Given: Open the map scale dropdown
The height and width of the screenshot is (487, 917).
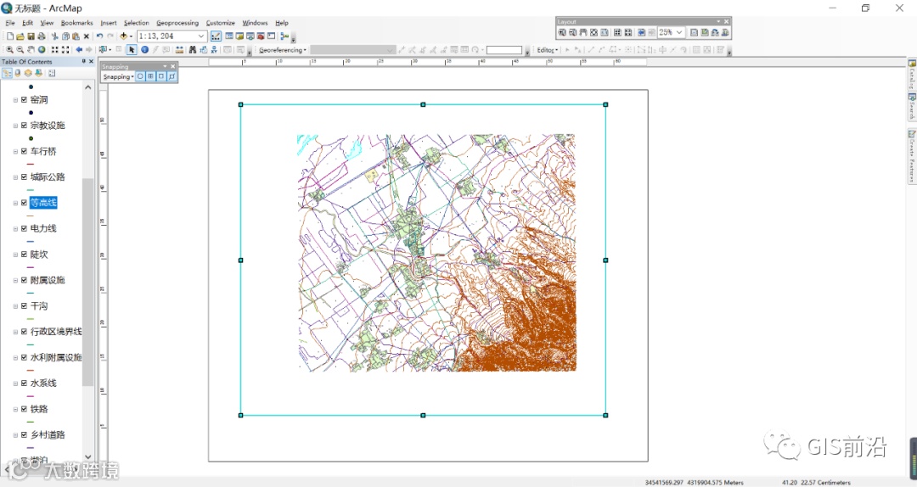Looking at the screenshot, I should click(201, 36).
